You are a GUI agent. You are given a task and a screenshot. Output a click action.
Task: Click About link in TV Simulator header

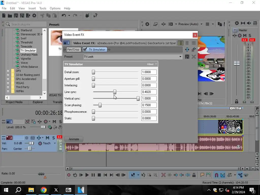tap(150, 64)
